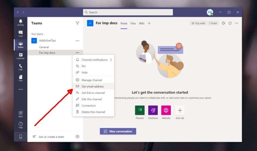The width and height of the screenshot is (257, 151).
Task: Start a meeting with the camera icon
Action: coord(223,23)
